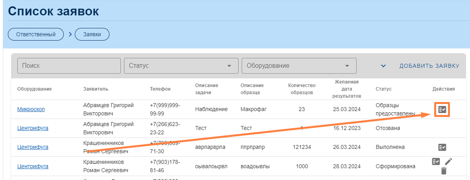Click the checklist icon in the Сформирована row
470x180 pixels.
tap(436, 161)
